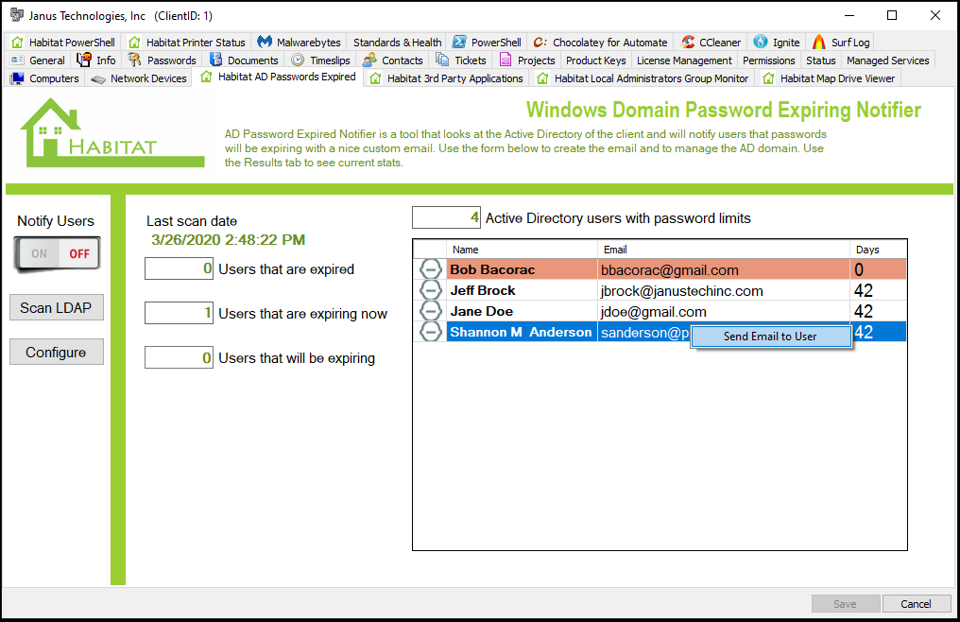
Task: Click the Timeslips clock icon
Action: click(x=296, y=60)
